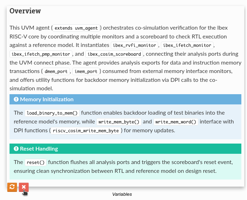Select the ibex_cosim_scoreboard code tag
Screen dimensions: 247x200
tap(114, 54)
